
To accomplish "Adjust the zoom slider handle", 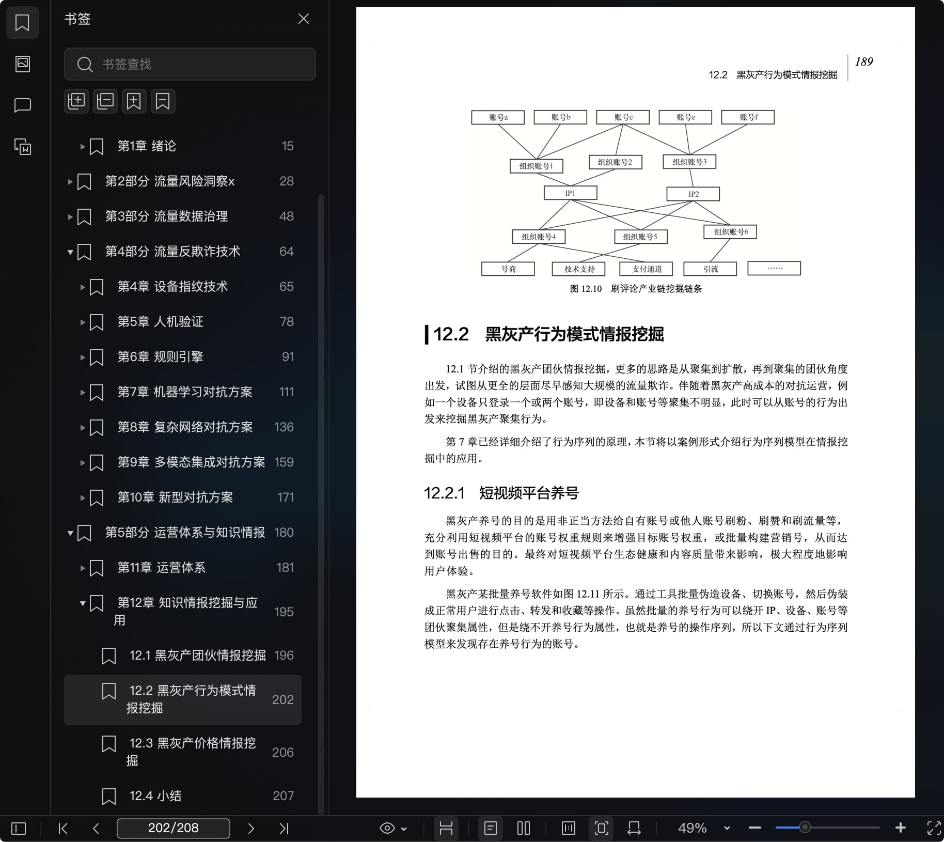I will pyautogui.click(x=805, y=828).
